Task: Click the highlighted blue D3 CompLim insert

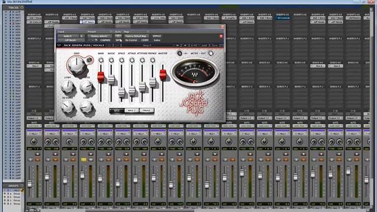Action: click(283, 18)
